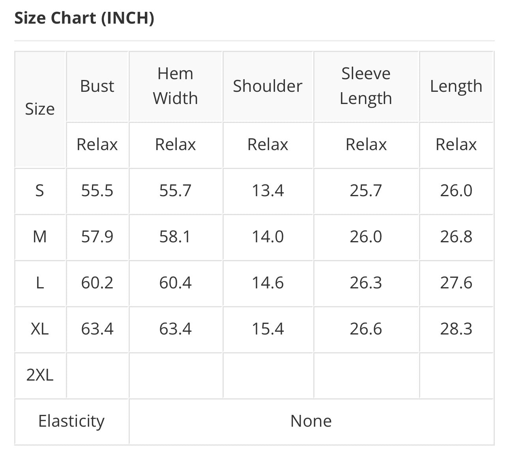Click the 14.6 shoulder value

click(x=268, y=283)
